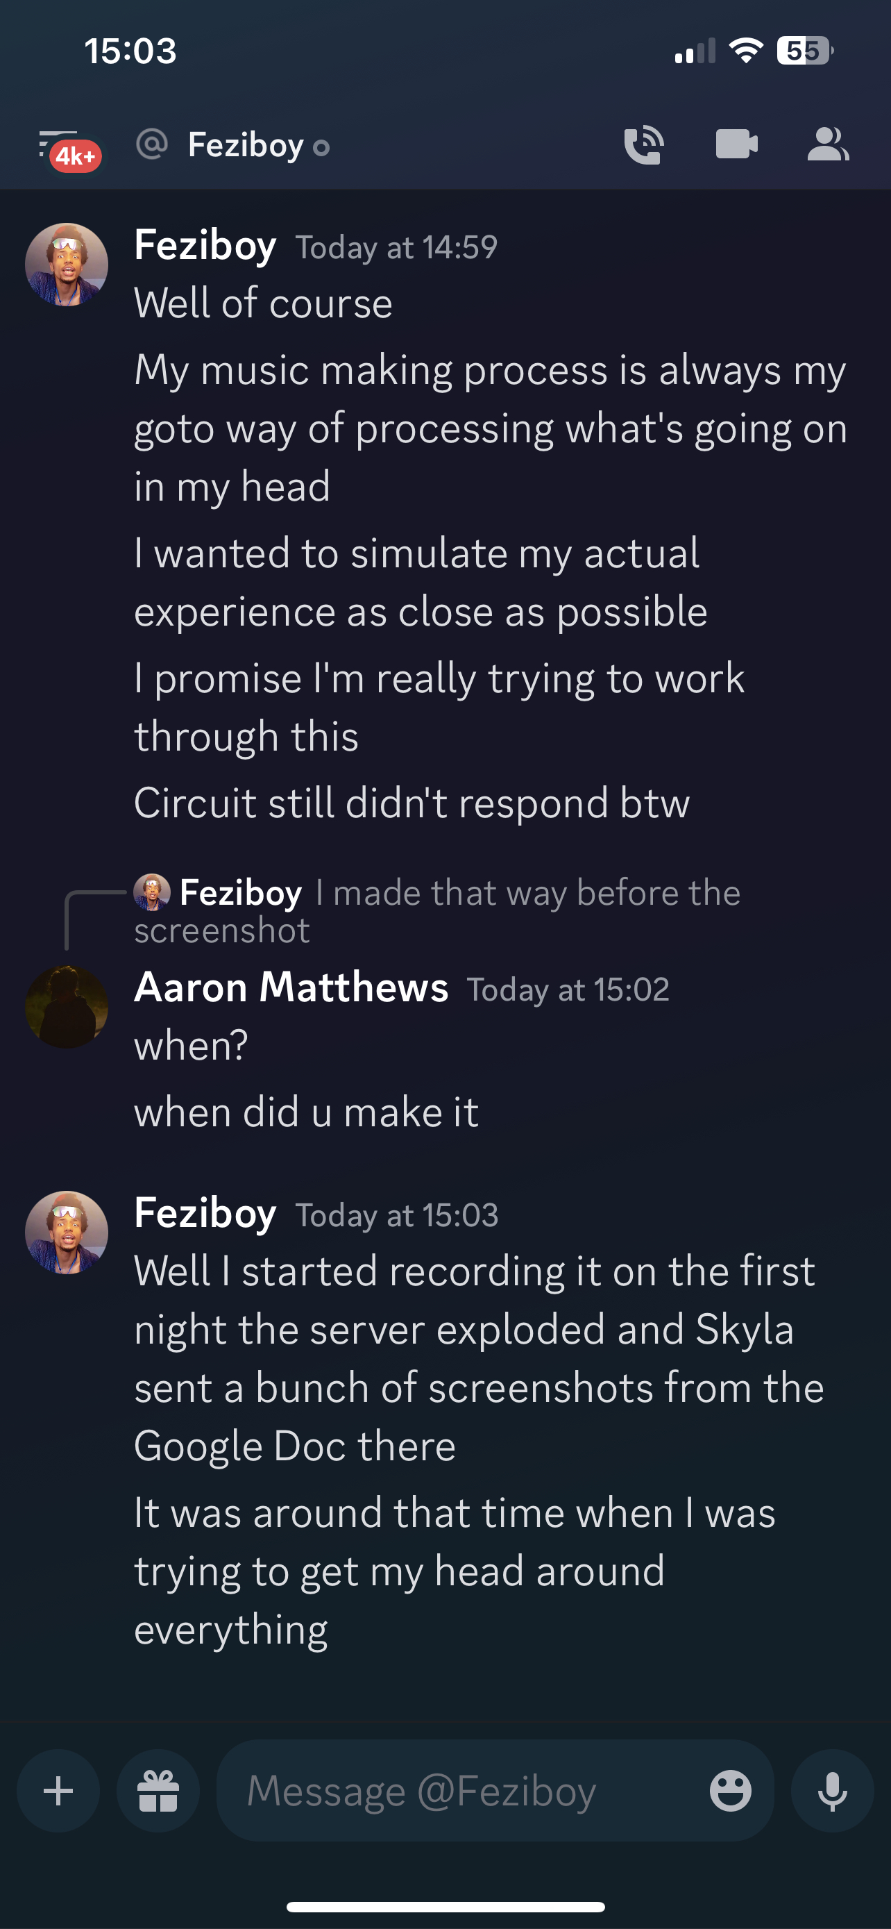This screenshot has width=891, height=1929.
Task: Tap the plus attachment button
Action: tap(58, 1790)
